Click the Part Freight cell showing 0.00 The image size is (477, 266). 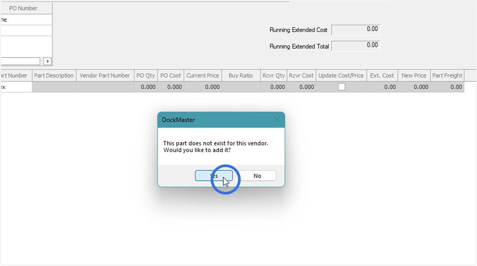(447, 87)
